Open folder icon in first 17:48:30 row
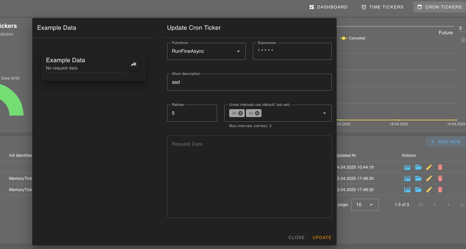The width and height of the screenshot is (466, 249). point(418,178)
